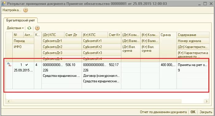215x116 pixels.
Task: Toggle the Акт checkmark in row 1
Action: pos(27,65)
